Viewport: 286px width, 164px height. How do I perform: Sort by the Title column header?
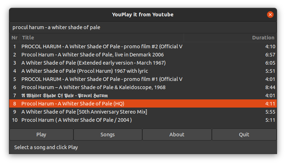(x=102, y=38)
